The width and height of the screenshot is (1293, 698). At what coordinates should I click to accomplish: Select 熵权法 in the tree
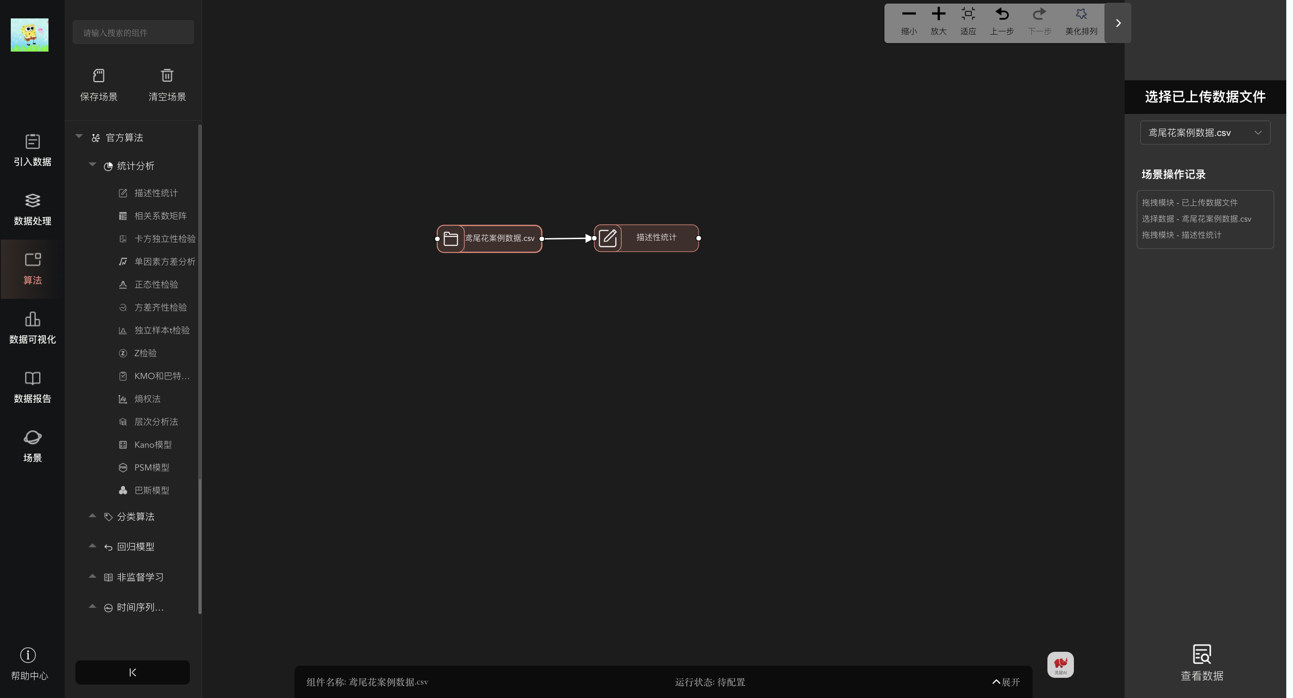148,399
